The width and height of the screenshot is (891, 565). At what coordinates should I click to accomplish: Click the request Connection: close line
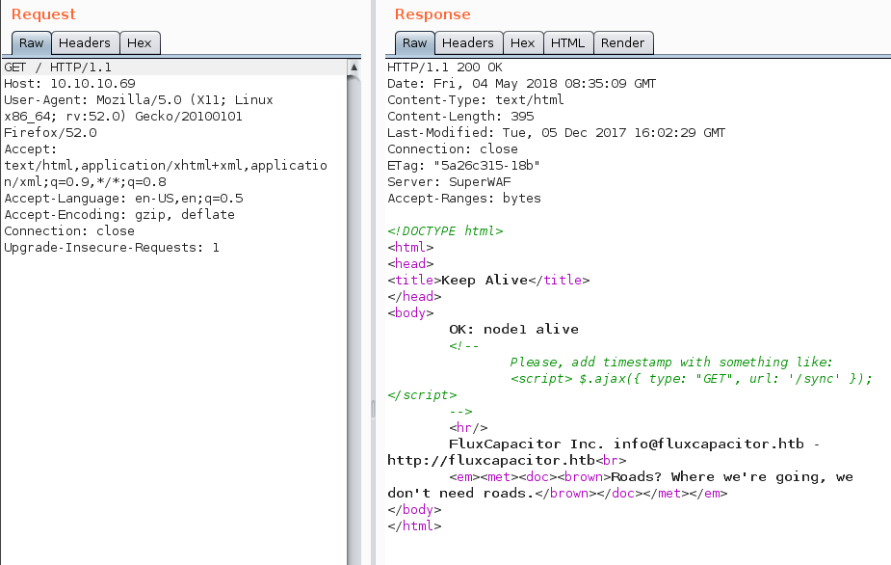click(x=69, y=231)
